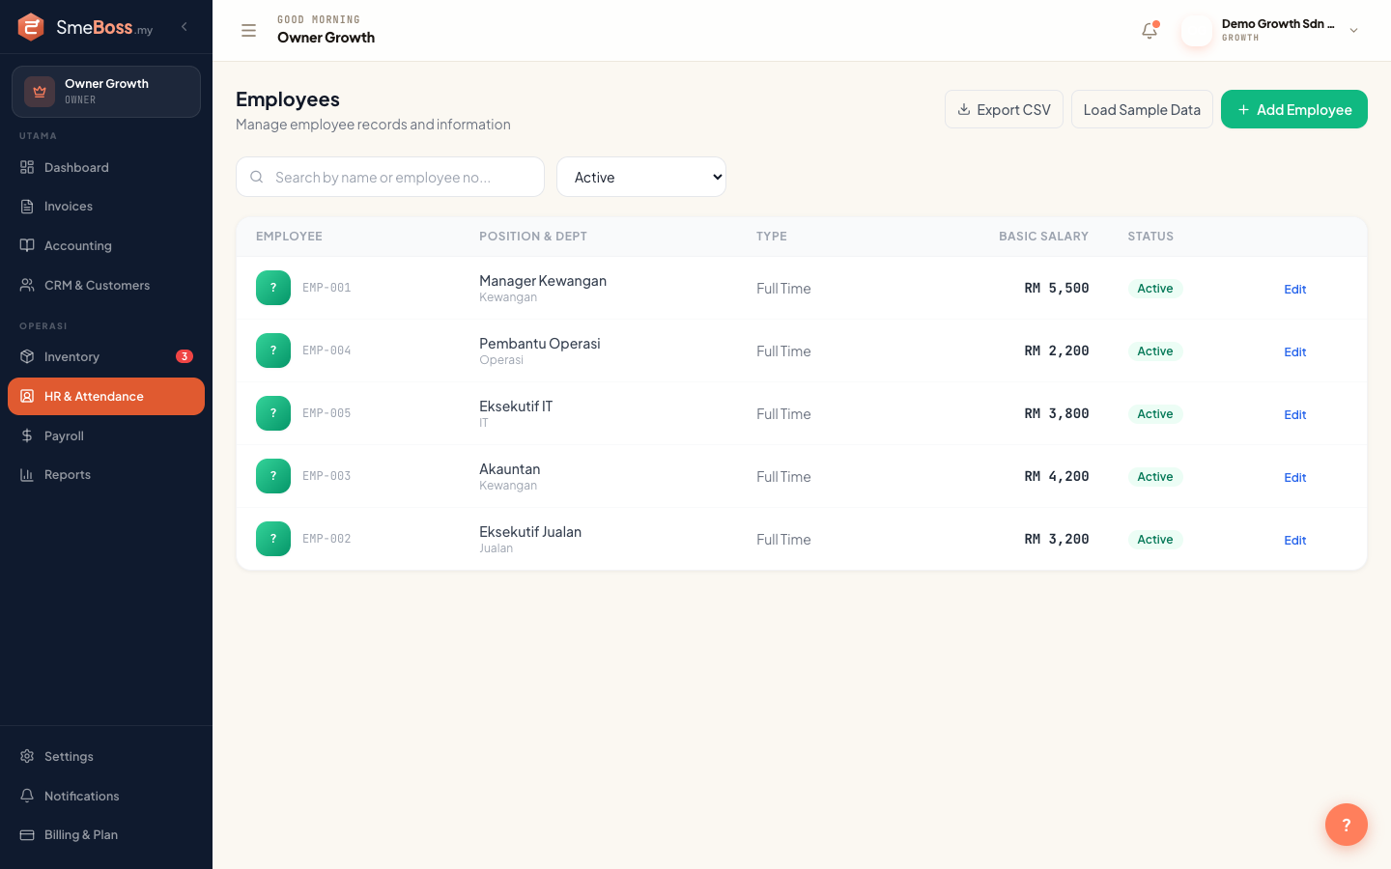Click the avatar for EMP-005

(x=273, y=413)
